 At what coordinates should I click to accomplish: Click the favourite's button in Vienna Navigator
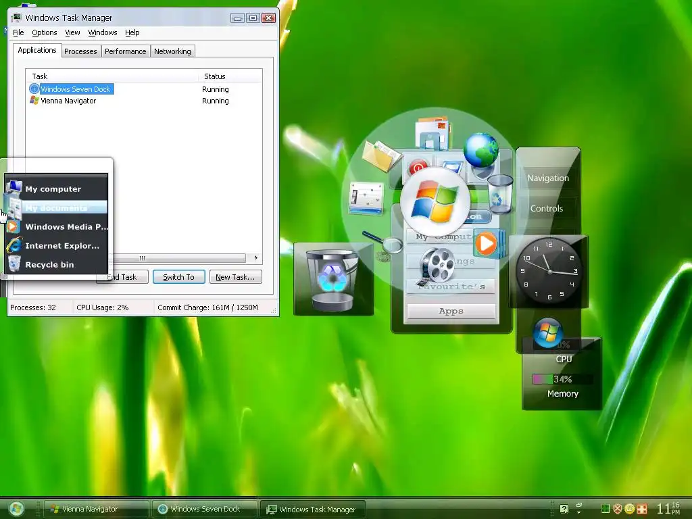[451, 287]
